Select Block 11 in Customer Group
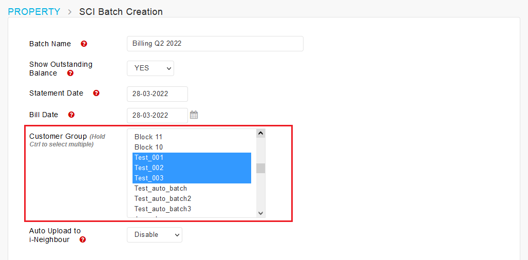Viewport: 528px width, 260px height. tap(192, 137)
